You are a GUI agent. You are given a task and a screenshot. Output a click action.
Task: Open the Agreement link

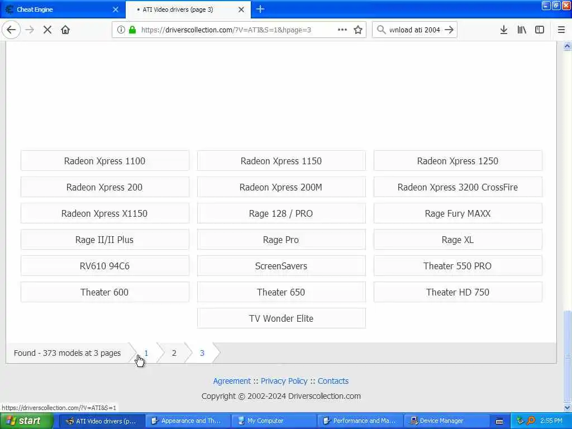click(232, 381)
